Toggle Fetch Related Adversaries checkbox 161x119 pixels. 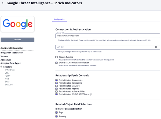point(56,80)
